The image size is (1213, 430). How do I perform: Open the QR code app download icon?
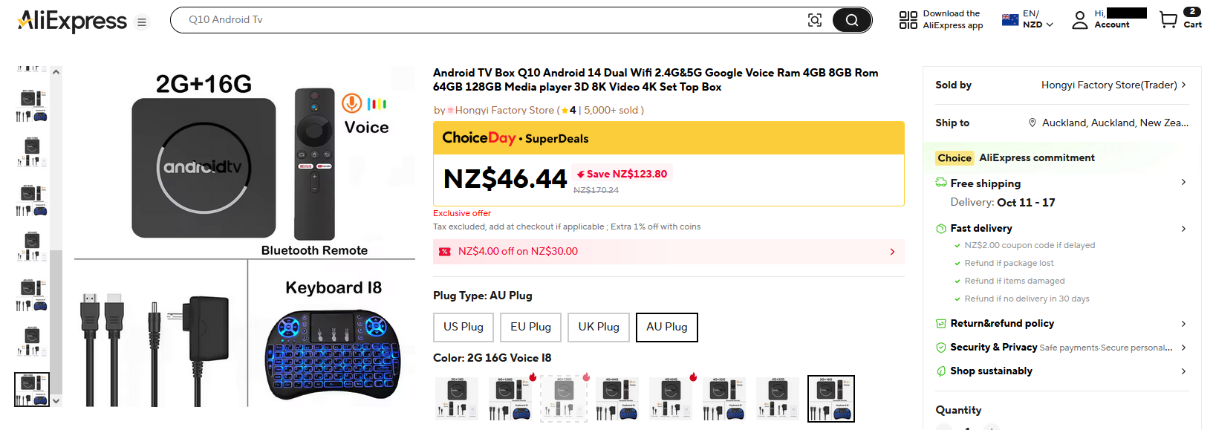tap(908, 20)
